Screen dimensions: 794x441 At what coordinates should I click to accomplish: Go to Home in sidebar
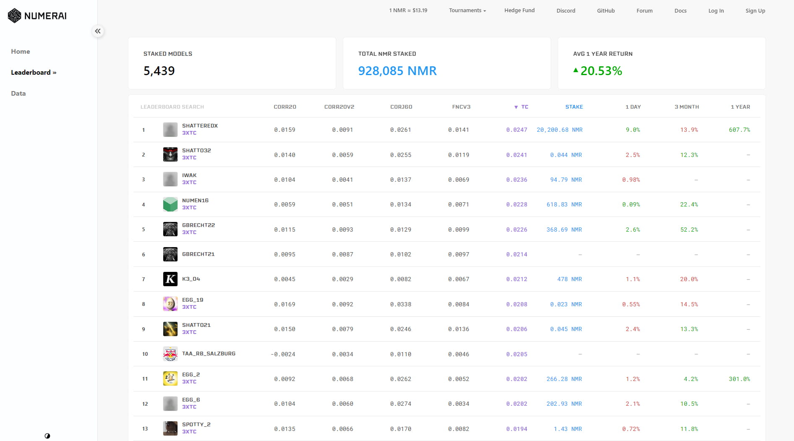pyautogui.click(x=21, y=52)
